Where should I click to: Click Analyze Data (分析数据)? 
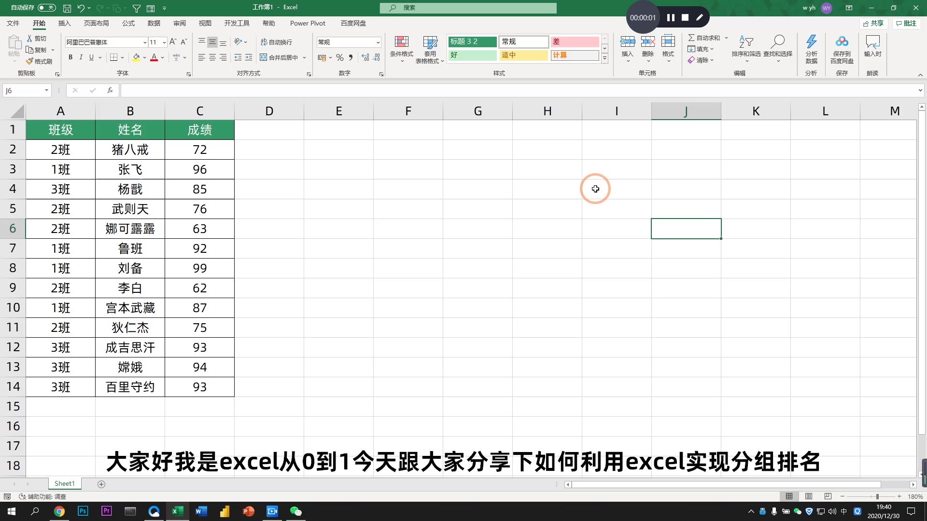tap(812, 49)
